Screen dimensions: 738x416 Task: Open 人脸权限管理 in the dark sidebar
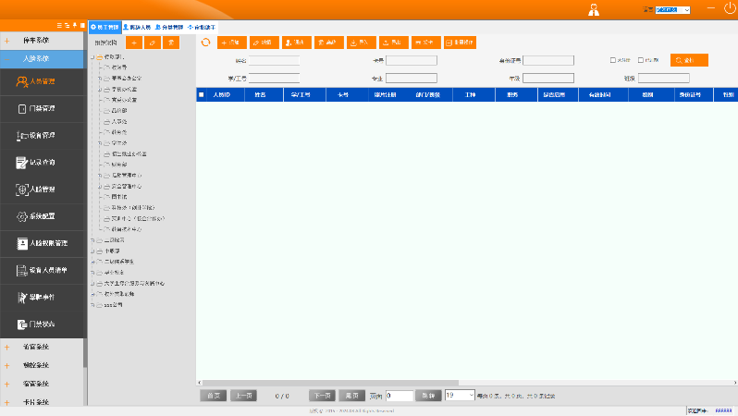(43, 243)
